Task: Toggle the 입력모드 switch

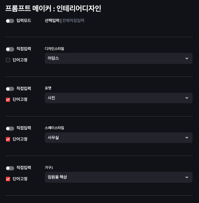Action: pyautogui.click(x=10, y=21)
